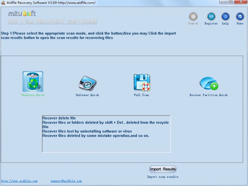The image size is (248, 186).
Task: Click the Recover Partition Quick text label
Action: pyautogui.click(x=208, y=95)
